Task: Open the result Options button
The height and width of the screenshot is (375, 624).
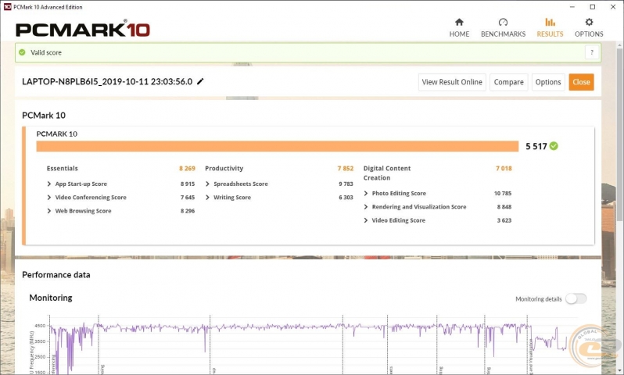Action: pos(548,82)
